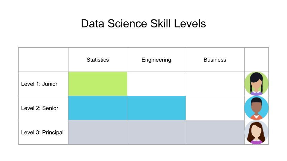Click the Junior avatar with braided hair
Screen dimensions: 287x161
[256, 84]
